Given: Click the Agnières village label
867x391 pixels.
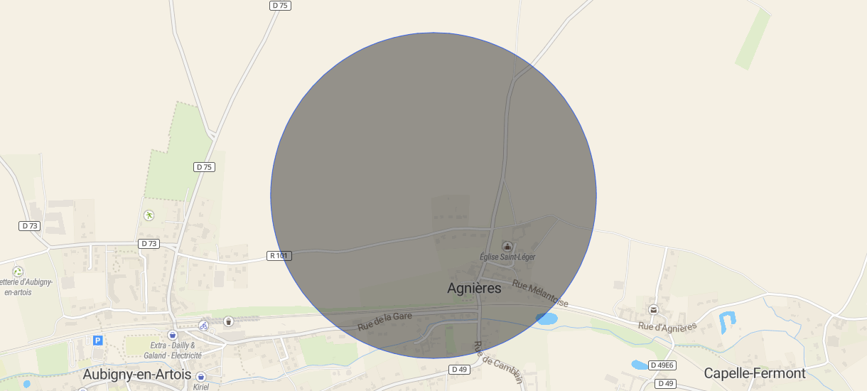Looking at the screenshot, I should (474, 288).
